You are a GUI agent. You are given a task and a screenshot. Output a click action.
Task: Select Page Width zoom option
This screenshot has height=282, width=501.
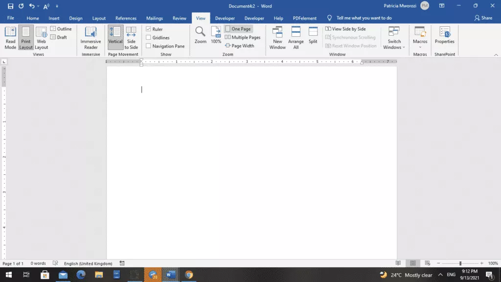[x=240, y=46]
